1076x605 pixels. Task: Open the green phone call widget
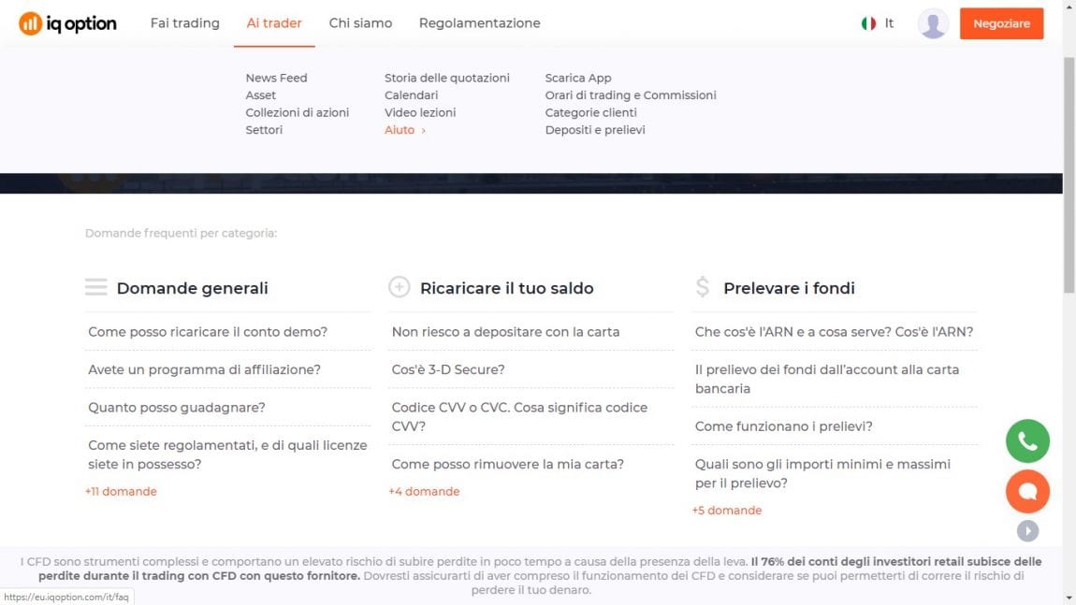coord(1027,440)
